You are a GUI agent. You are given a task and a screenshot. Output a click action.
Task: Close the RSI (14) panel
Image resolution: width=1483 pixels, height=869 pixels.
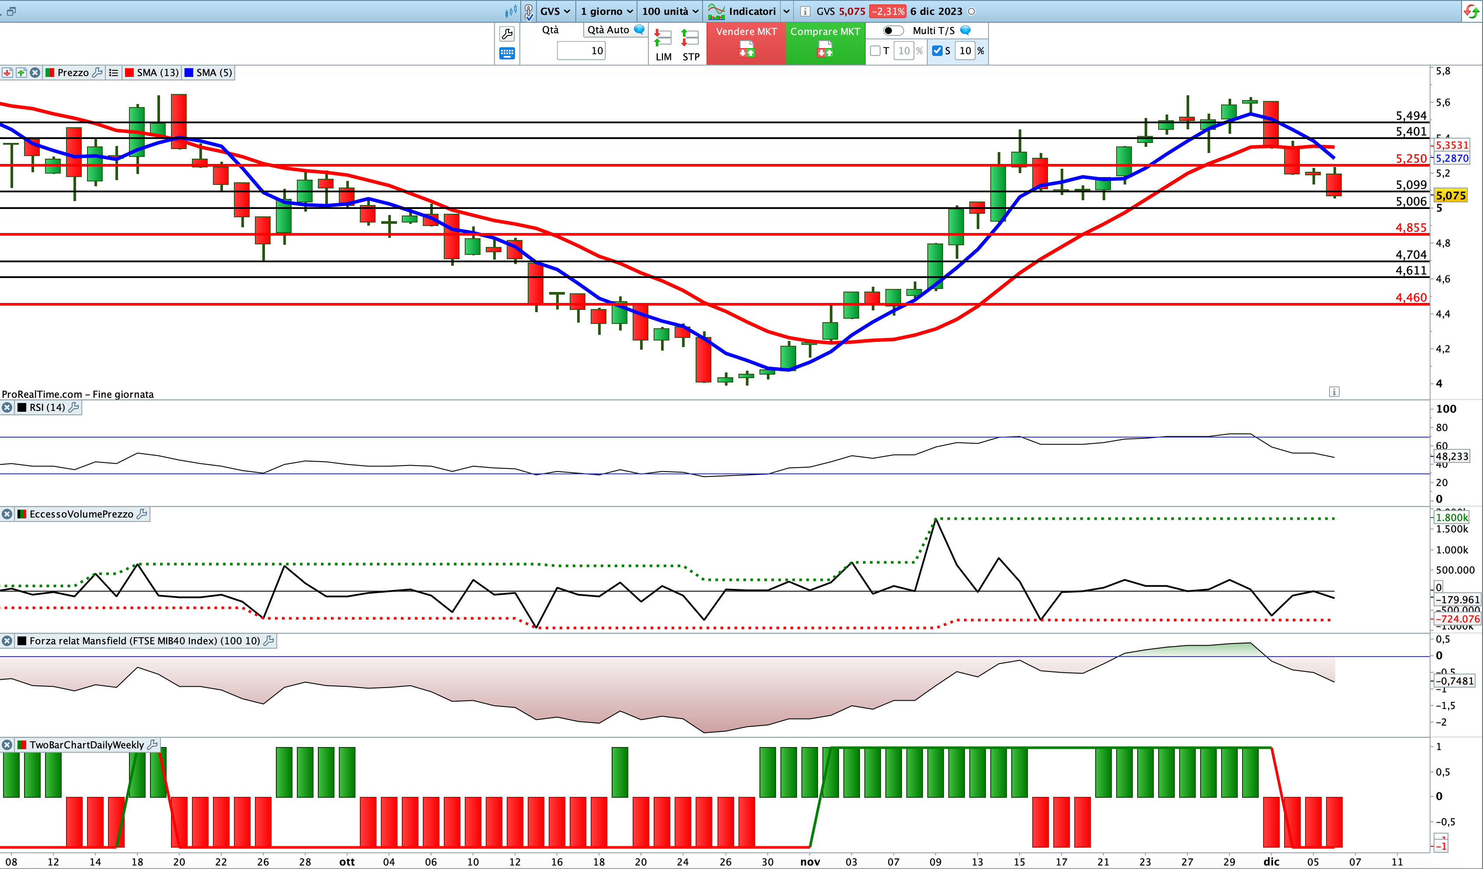[x=7, y=407]
